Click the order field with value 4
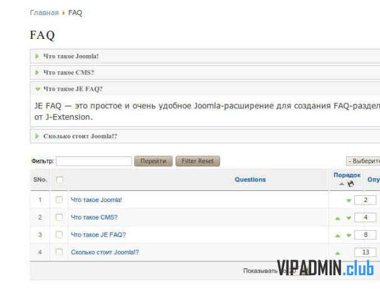380x289 pixels. tap(365, 218)
